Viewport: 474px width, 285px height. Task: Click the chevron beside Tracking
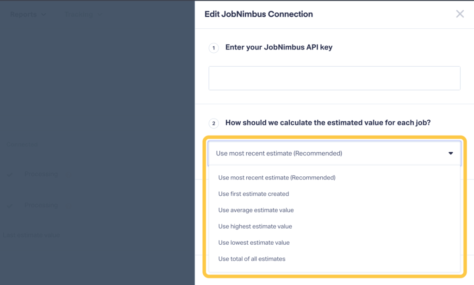(x=100, y=14)
